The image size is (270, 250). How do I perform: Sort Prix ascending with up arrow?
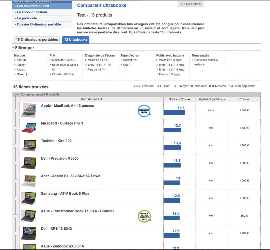(x=245, y=99)
